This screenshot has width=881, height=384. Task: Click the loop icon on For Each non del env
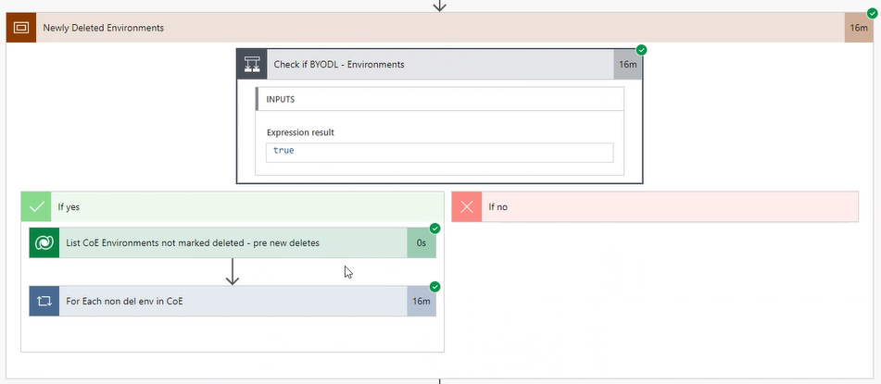click(44, 301)
